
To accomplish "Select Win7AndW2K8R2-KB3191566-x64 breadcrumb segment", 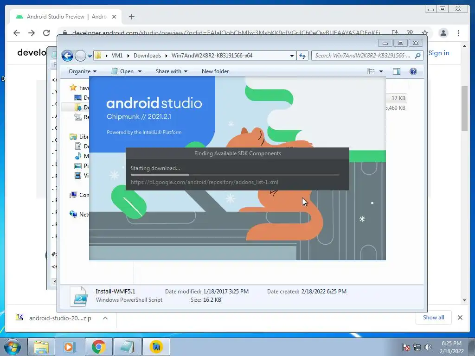I will tap(212, 56).
